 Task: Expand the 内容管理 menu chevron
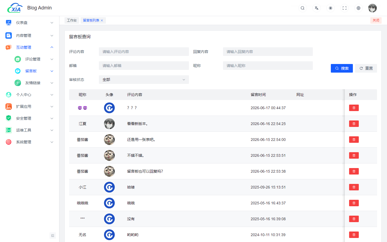(x=52, y=35)
